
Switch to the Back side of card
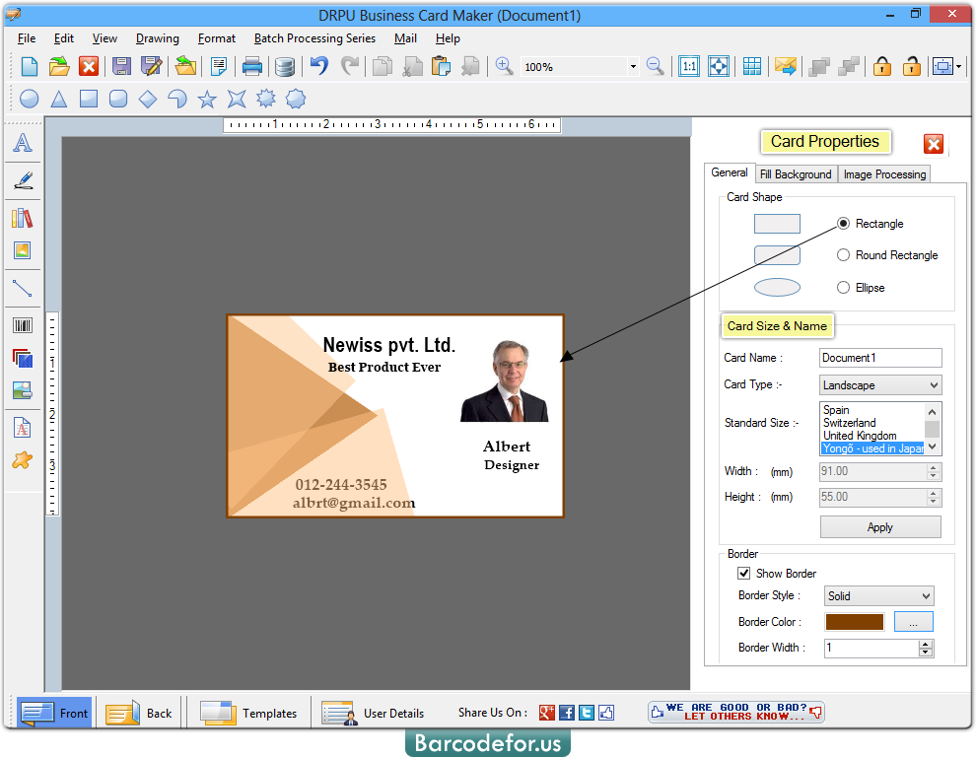point(139,713)
